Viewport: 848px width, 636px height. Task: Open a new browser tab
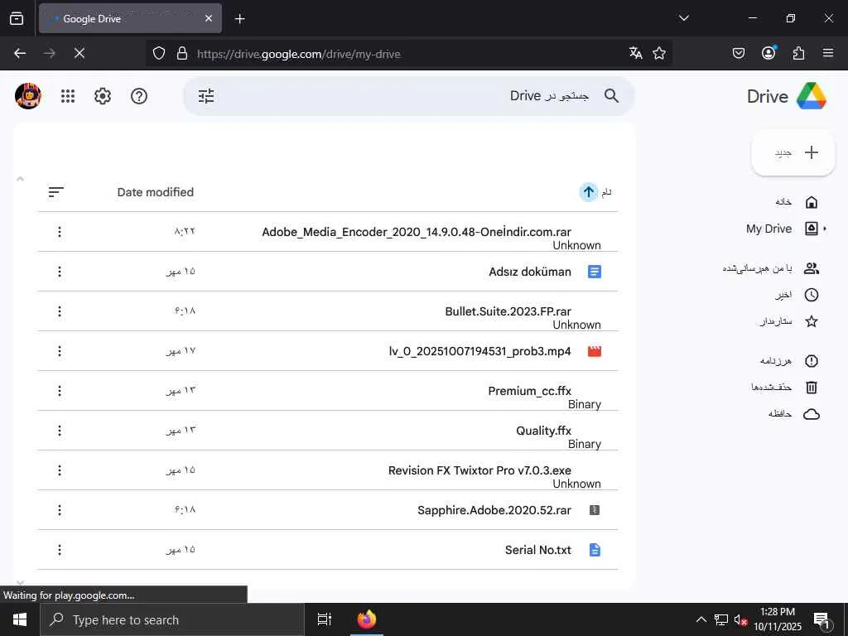pyautogui.click(x=239, y=19)
